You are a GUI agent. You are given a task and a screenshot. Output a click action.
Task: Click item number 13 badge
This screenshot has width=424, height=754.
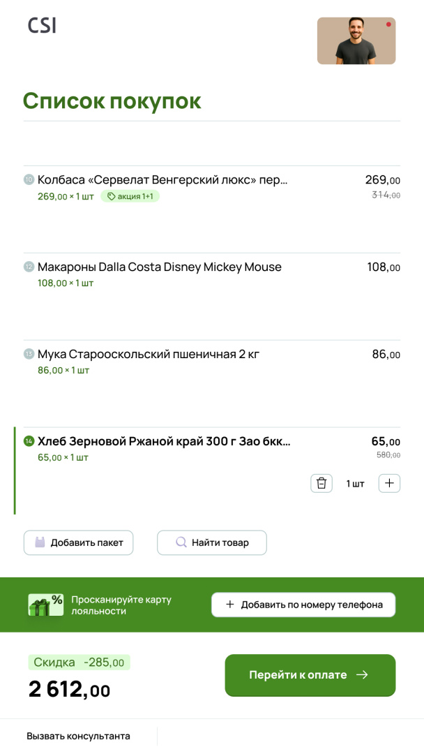(29, 354)
